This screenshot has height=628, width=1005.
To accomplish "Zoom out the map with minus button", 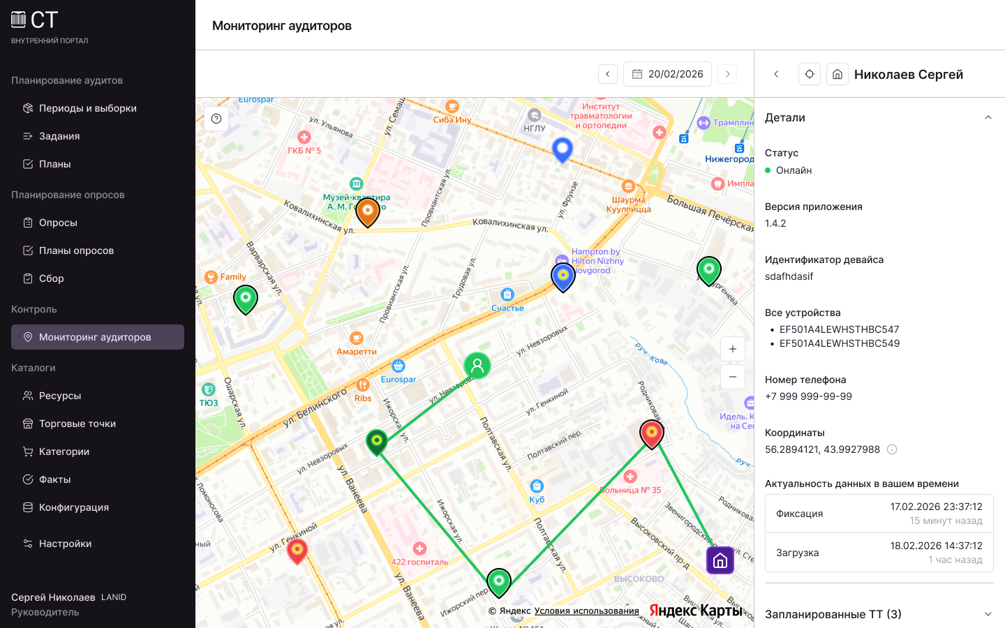I will coord(733,377).
